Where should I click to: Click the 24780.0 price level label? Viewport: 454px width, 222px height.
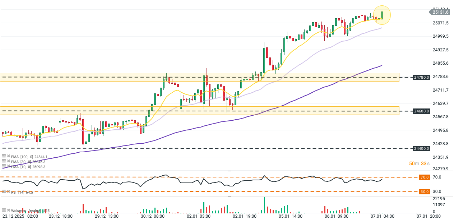[422, 77]
